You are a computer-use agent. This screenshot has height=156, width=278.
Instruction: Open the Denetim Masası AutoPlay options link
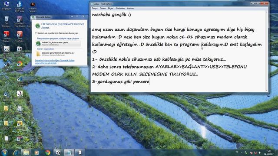tap(55, 62)
